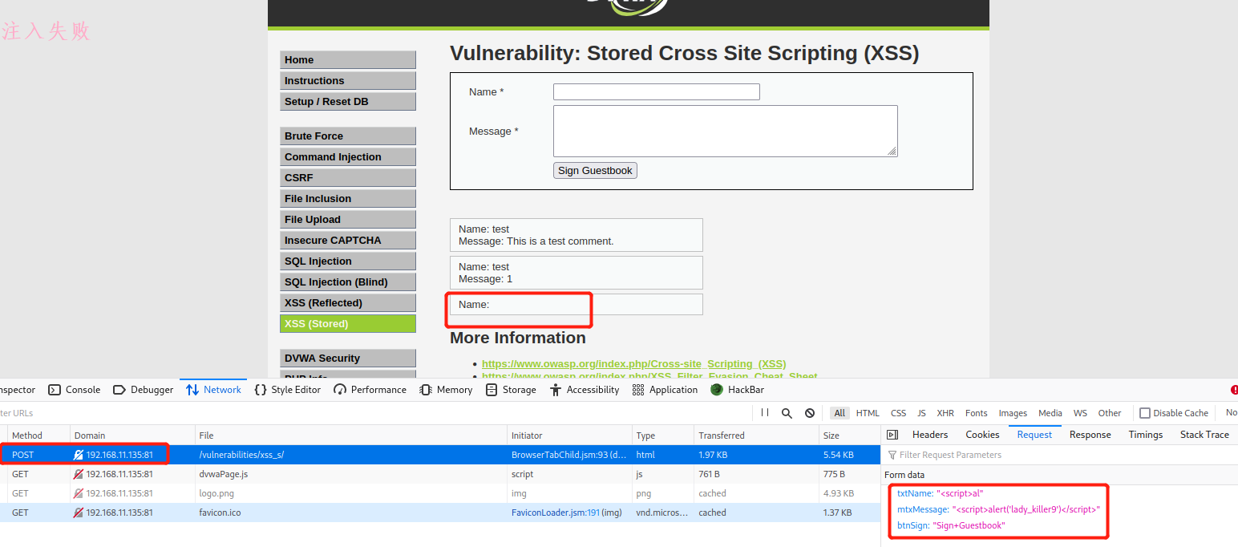Open the Stack Trace details tab
1238x547 pixels.
pos(1204,435)
